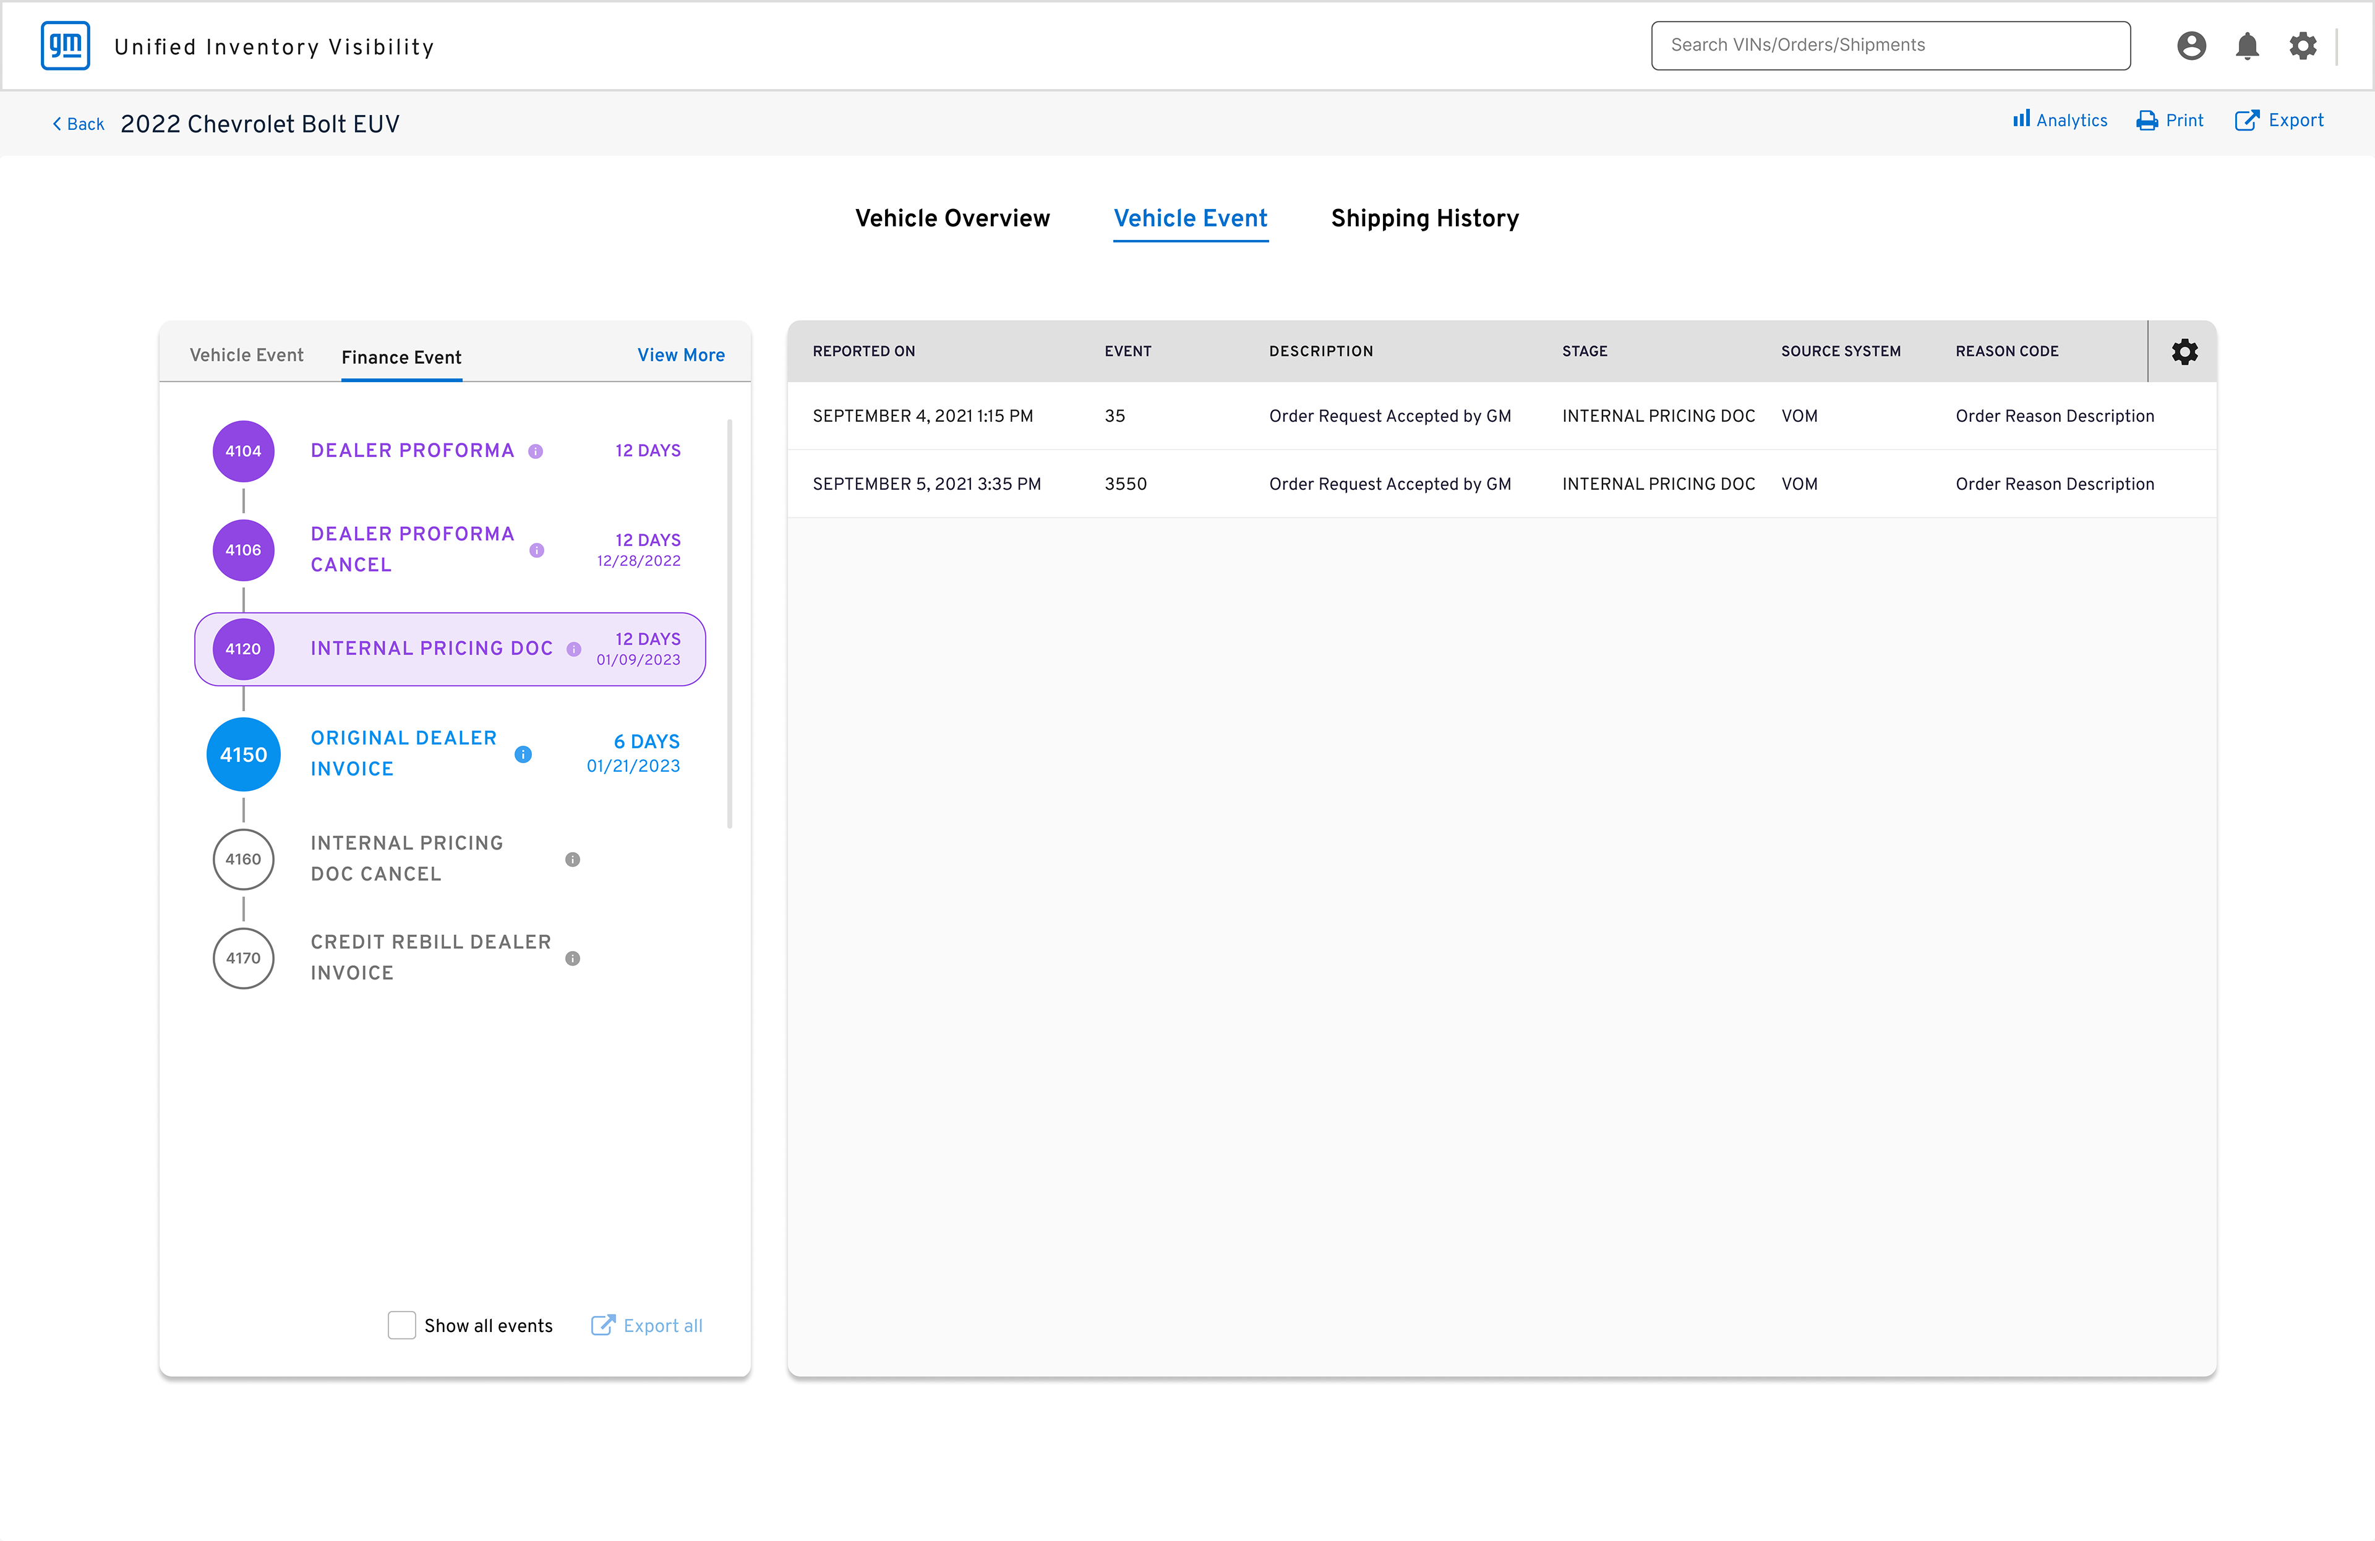This screenshot has height=1541, width=2375.
Task: Open the user account profile icon
Action: point(2191,46)
